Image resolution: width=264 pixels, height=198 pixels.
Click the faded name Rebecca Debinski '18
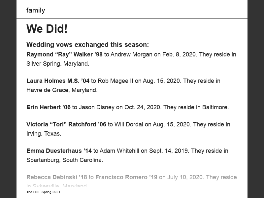57,177
